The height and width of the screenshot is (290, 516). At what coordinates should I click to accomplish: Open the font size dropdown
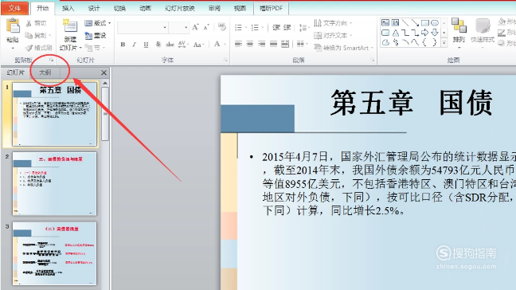(x=186, y=28)
